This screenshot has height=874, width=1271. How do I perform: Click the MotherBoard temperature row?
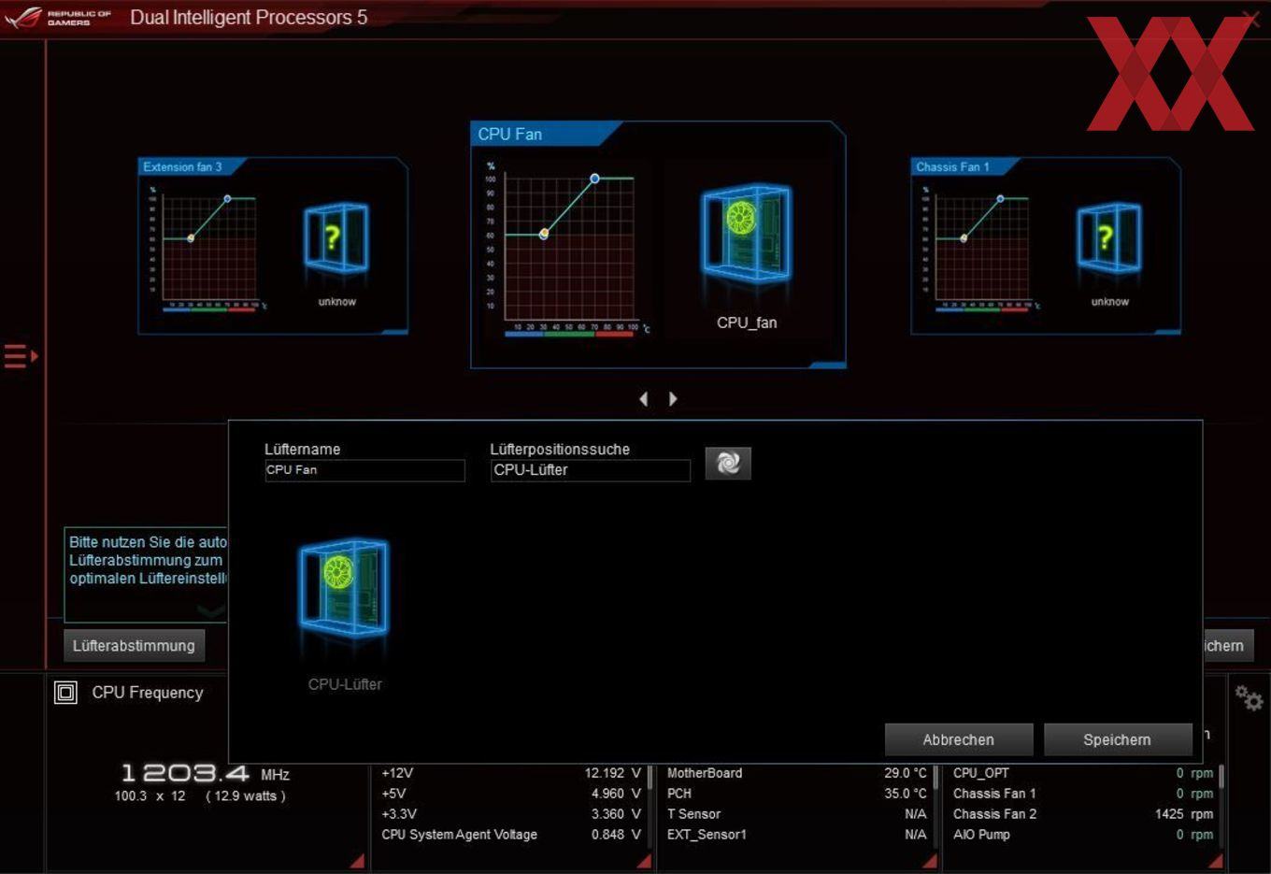click(796, 773)
